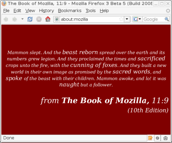Expand the address bar history dropdown
This screenshot has width=172, height=143.
[127, 19]
